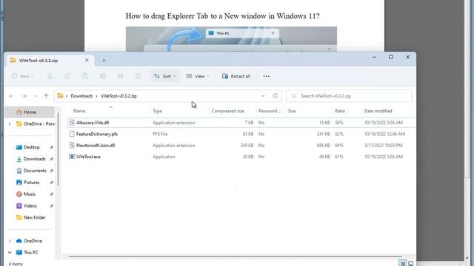Sort by Compressed size column header

click(227, 111)
